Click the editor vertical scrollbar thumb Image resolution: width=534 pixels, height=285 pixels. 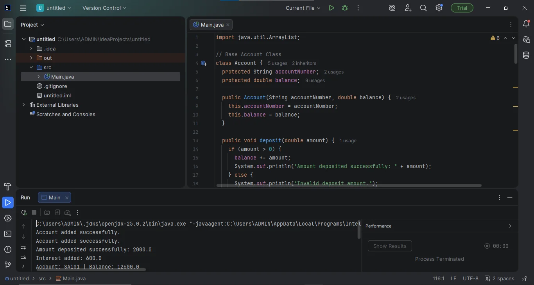pos(516,53)
